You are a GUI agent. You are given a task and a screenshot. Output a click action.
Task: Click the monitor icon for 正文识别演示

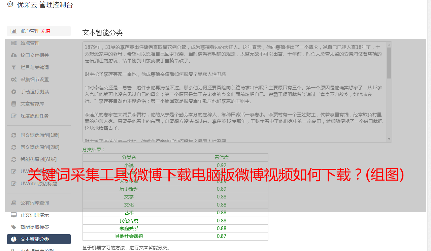coord(14,215)
